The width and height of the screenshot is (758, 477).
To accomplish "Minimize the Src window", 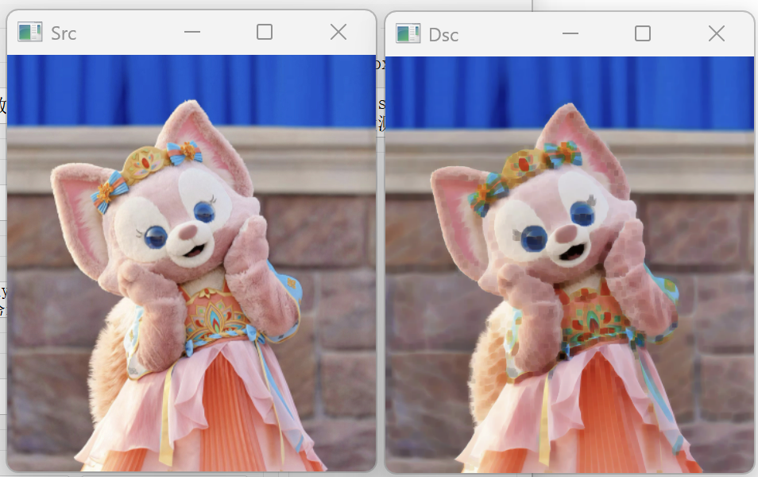I will point(192,33).
